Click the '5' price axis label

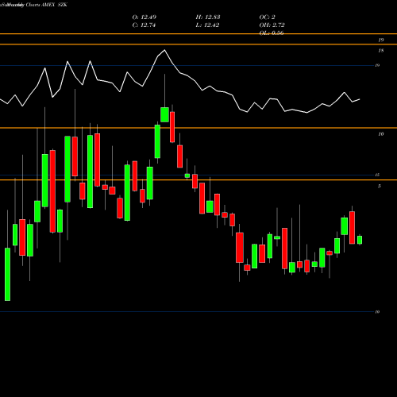(x=380, y=186)
